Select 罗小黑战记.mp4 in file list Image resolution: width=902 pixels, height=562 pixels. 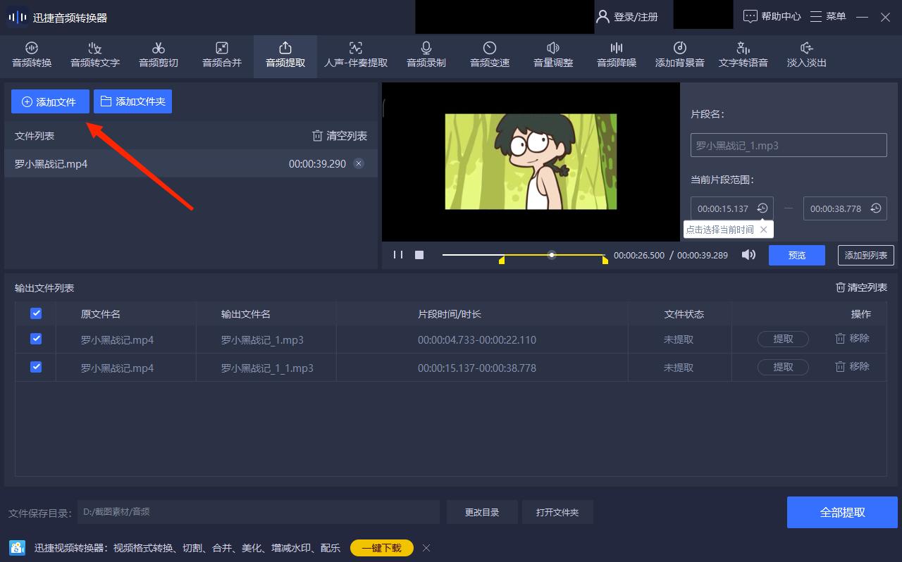pos(191,163)
